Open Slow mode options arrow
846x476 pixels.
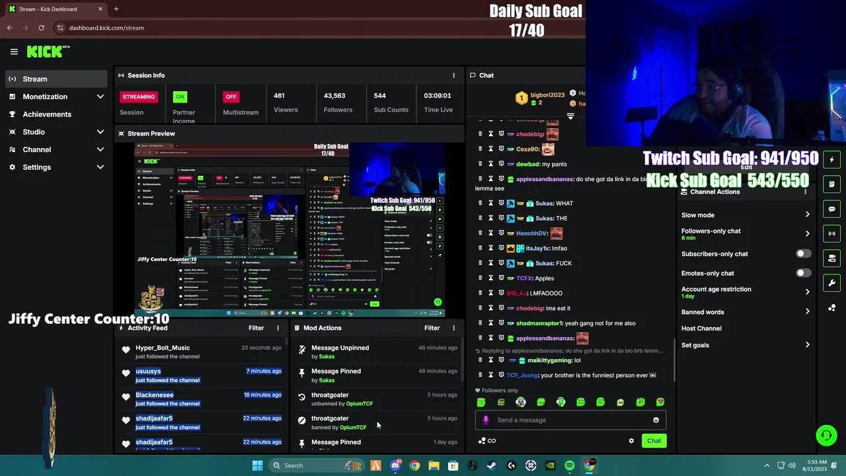coord(807,215)
